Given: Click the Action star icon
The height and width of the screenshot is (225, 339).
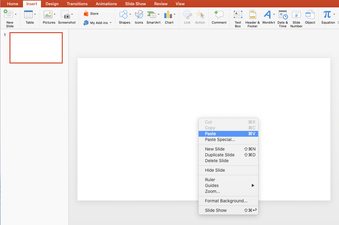Looking at the screenshot, I should 200,14.
